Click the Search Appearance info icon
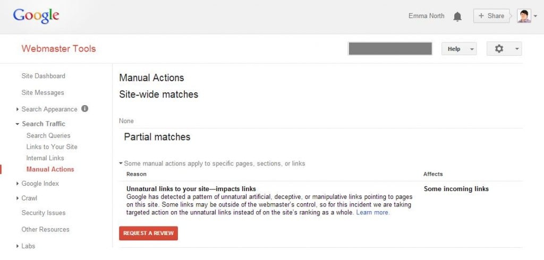This screenshot has width=544, height=260. [x=84, y=109]
